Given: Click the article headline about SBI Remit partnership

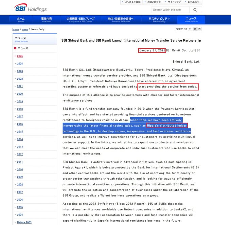Looking at the screenshot, I should (131, 40).
